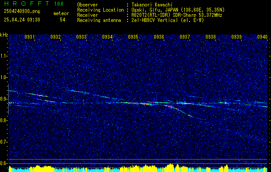
Task: Click the 0940 time marker
Action: (x=262, y=37)
